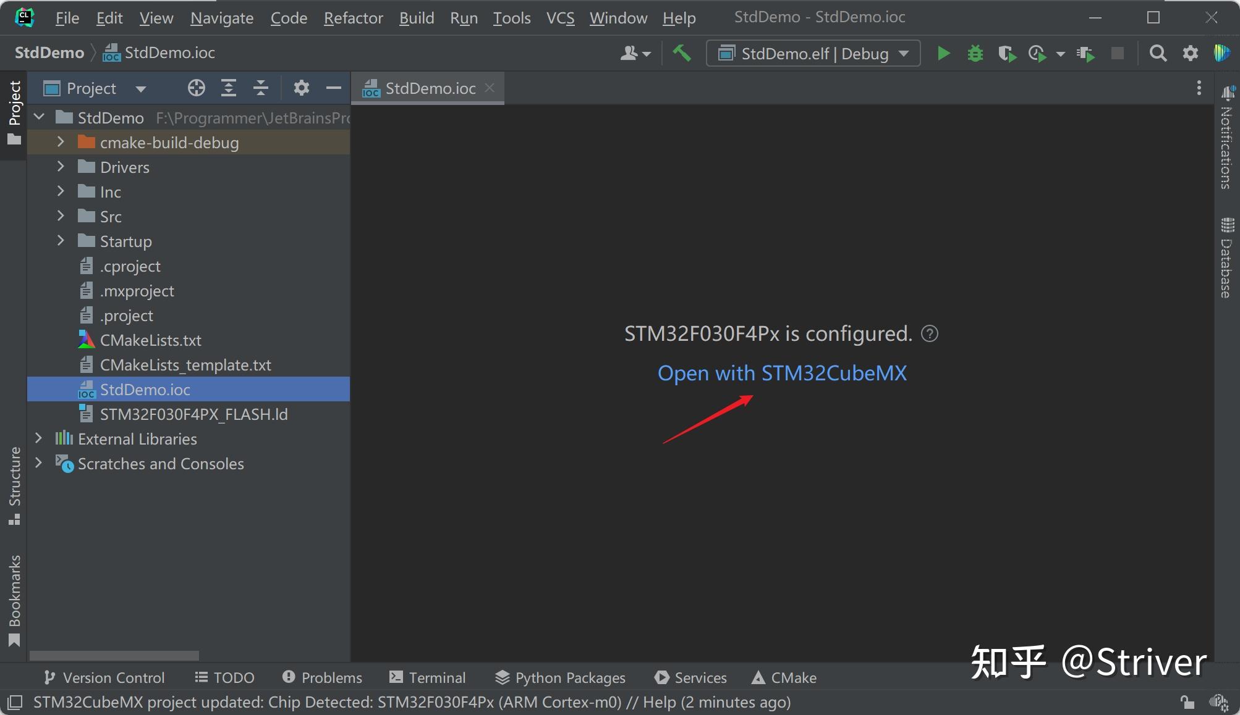
Task: Hide the Project panel with minus icon
Action: [x=334, y=88]
